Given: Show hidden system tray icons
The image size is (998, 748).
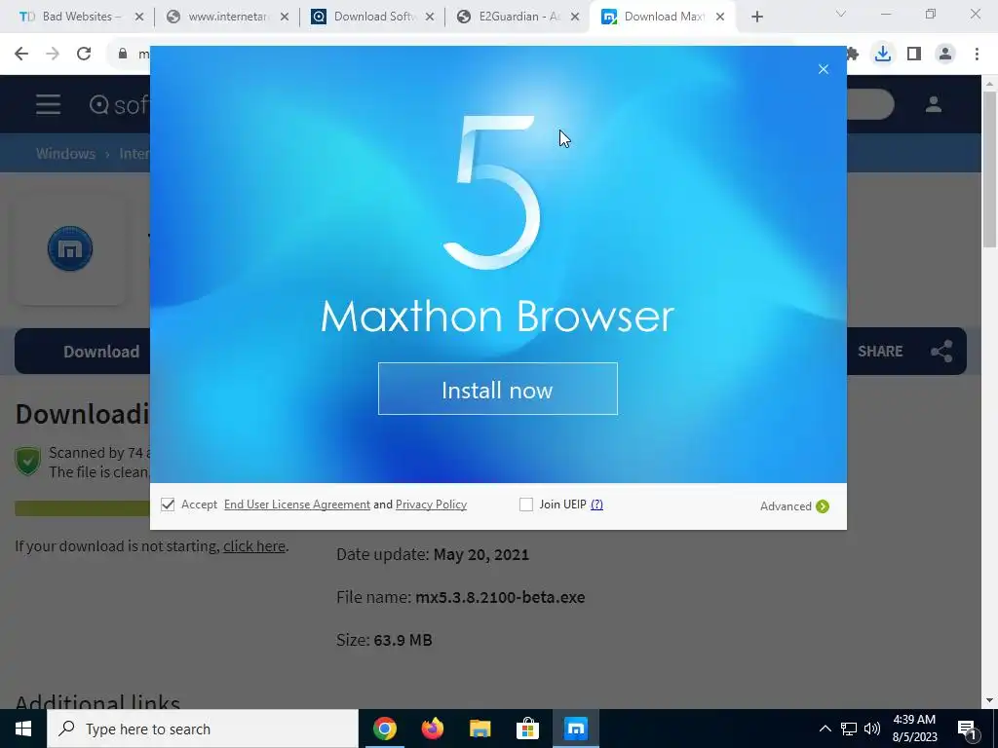Looking at the screenshot, I should click(825, 729).
